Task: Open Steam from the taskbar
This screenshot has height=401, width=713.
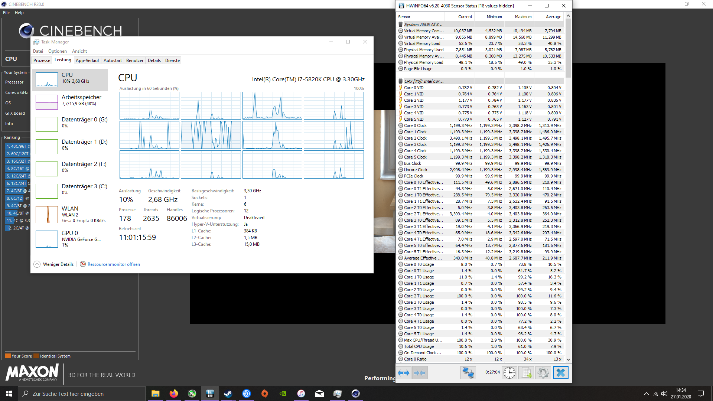Action: click(x=228, y=394)
